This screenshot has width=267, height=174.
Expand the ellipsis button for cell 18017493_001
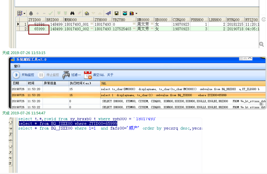pyautogui.click(x=92, y=24)
